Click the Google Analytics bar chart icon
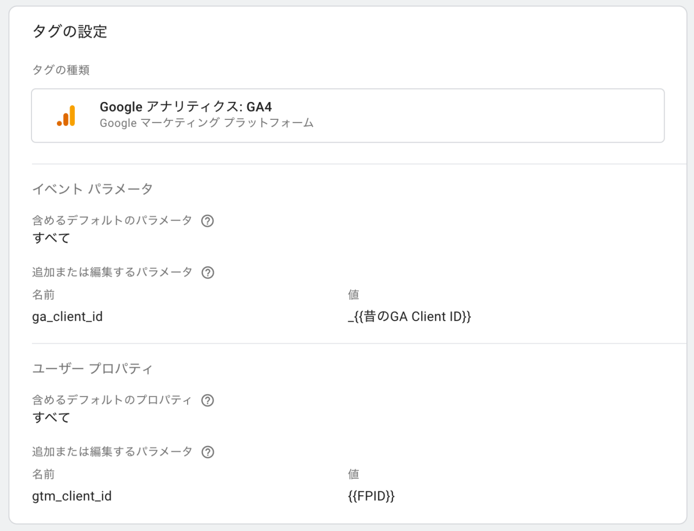The image size is (694, 531). pos(66,116)
